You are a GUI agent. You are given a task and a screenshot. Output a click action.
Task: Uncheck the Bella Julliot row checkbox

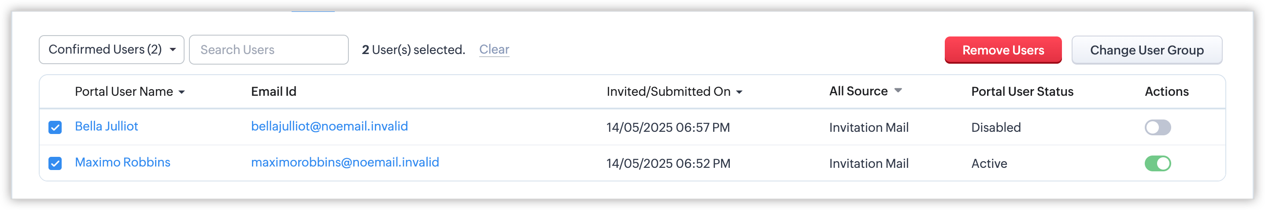click(x=55, y=127)
